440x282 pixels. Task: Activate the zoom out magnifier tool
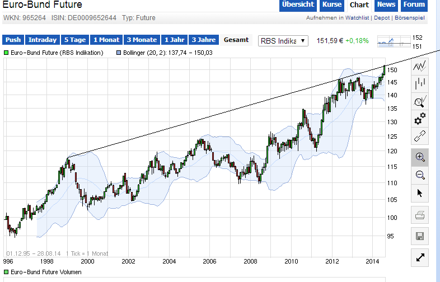(x=420, y=175)
